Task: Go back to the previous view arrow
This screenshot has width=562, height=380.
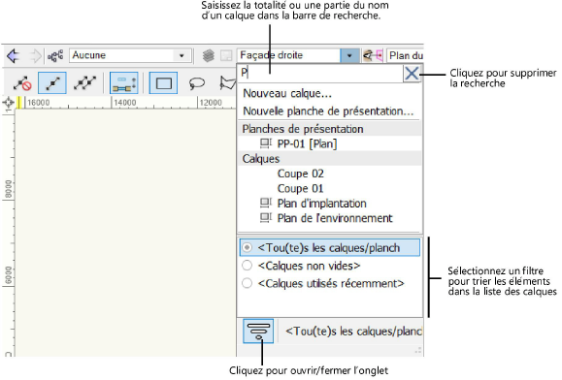Action: (x=14, y=56)
